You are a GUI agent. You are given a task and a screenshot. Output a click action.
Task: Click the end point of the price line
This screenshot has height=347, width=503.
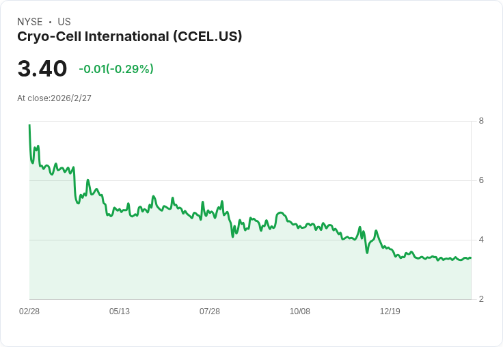471,258
